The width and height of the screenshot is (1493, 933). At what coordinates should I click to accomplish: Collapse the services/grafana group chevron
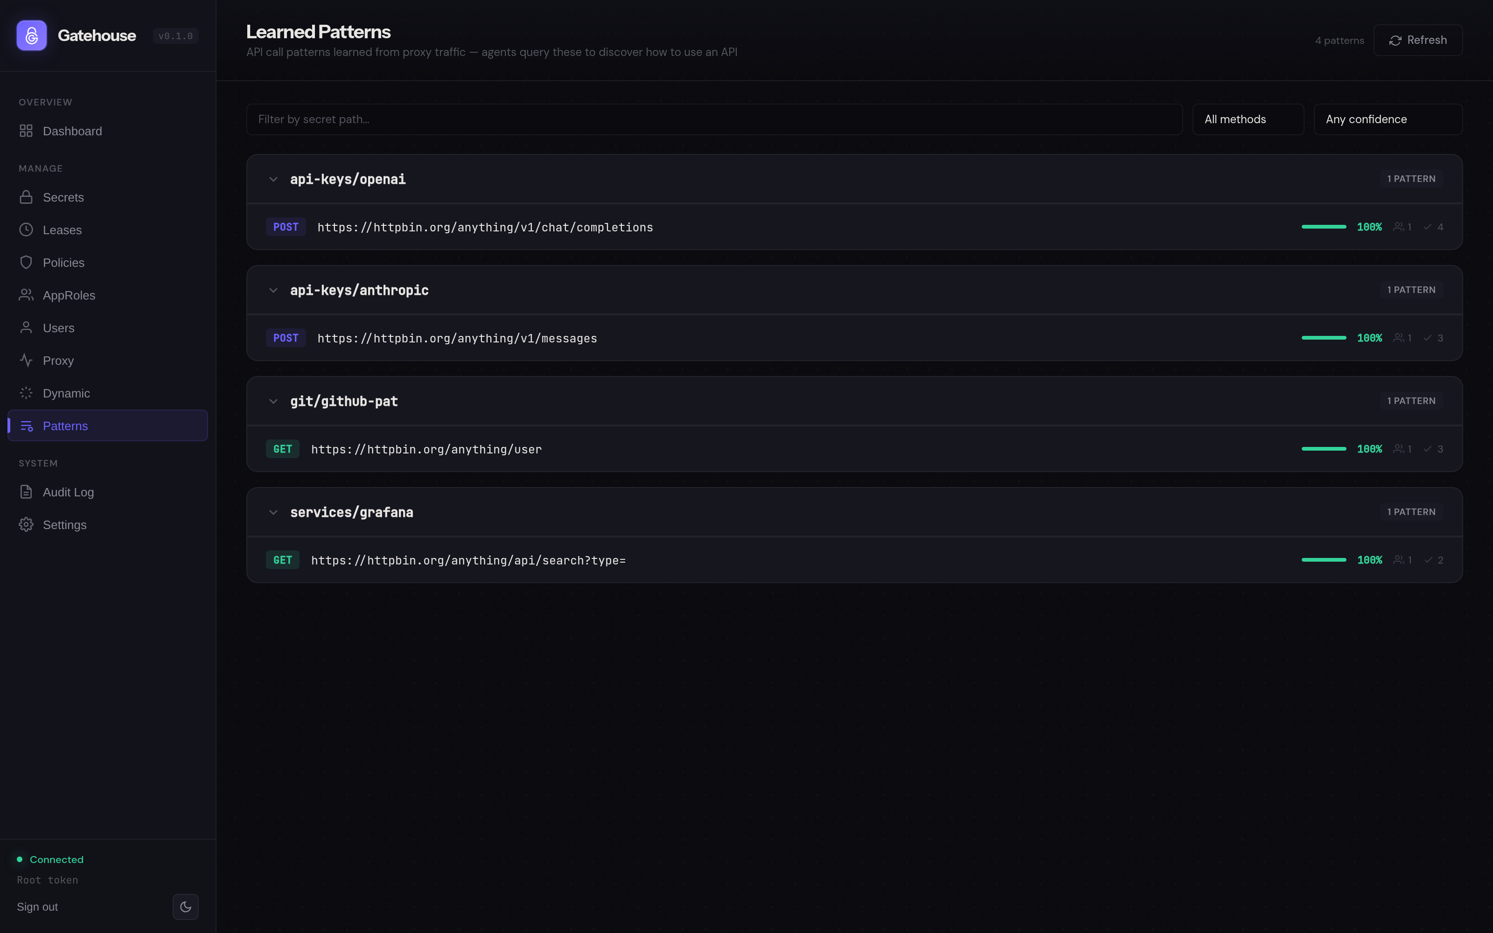click(273, 513)
